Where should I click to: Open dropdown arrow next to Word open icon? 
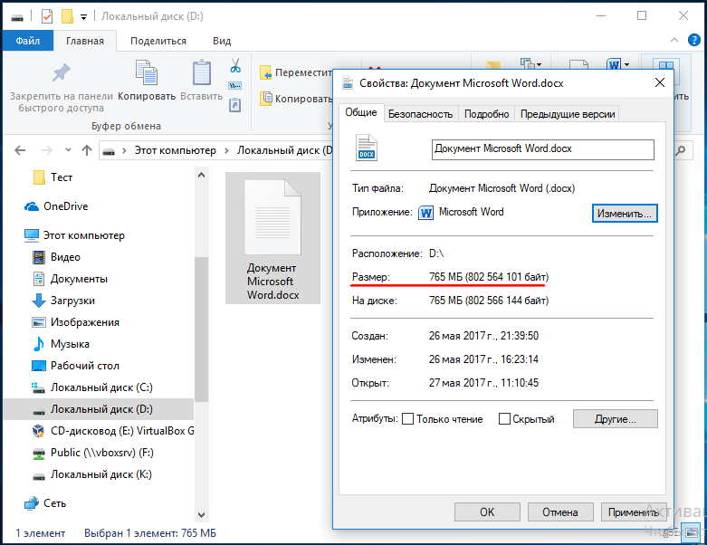coord(626,64)
